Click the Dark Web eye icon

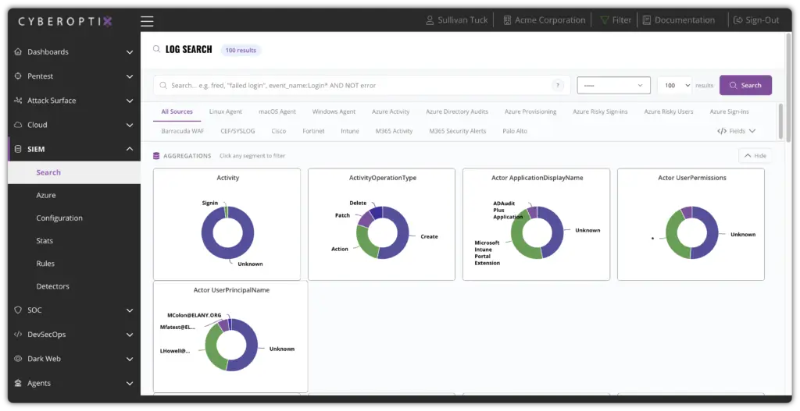tap(19, 359)
